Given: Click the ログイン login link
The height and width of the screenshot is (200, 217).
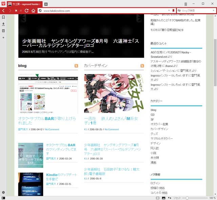Looking at the screenshot, I should (155, 183).
